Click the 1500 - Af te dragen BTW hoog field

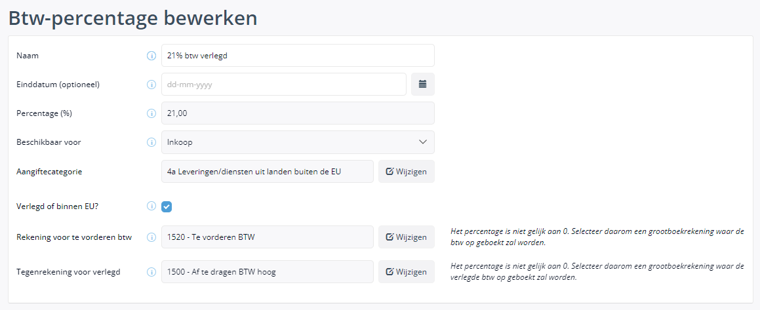point(268,272)
